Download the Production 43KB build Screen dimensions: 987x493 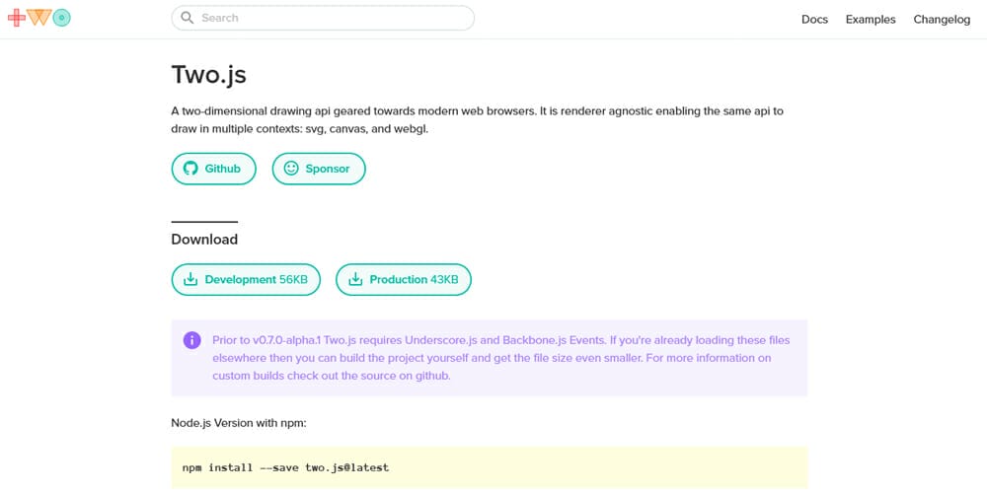tap(404, 279)
